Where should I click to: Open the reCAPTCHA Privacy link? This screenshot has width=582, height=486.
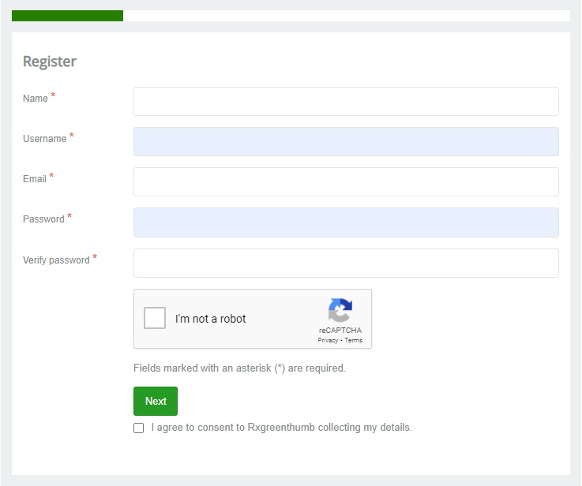[x=328, y=340]
